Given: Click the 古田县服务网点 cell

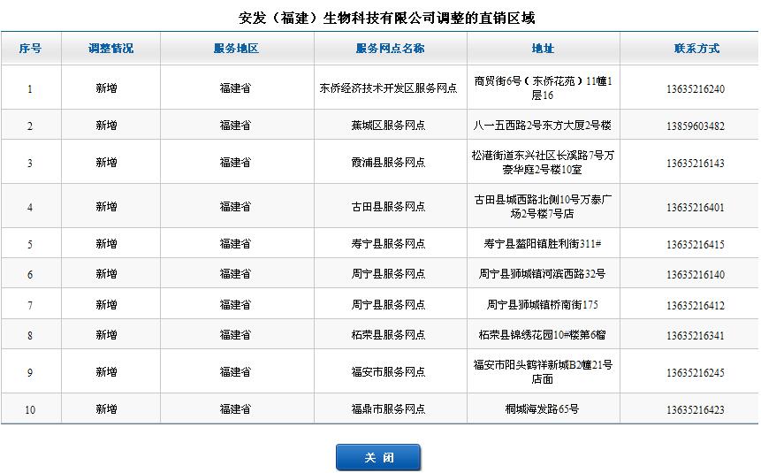Looking at the screenshot, I should pyautogui.click(x=388, y=206).
